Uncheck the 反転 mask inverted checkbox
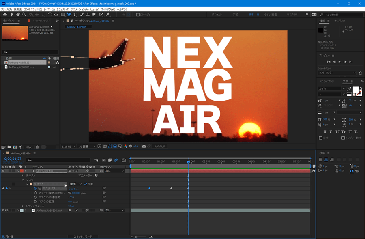The image size is (365, 239). coord(86,184)
